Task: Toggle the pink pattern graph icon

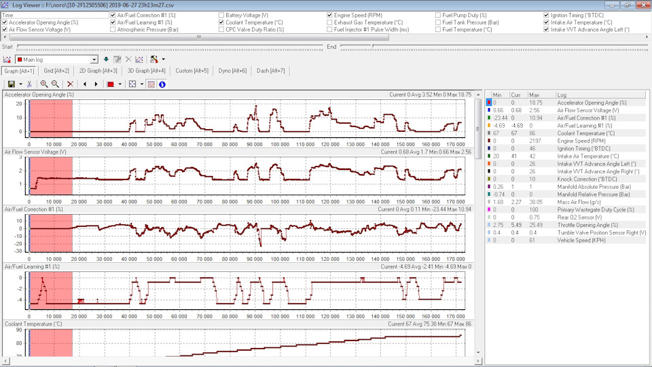Action: pos(151,84)
